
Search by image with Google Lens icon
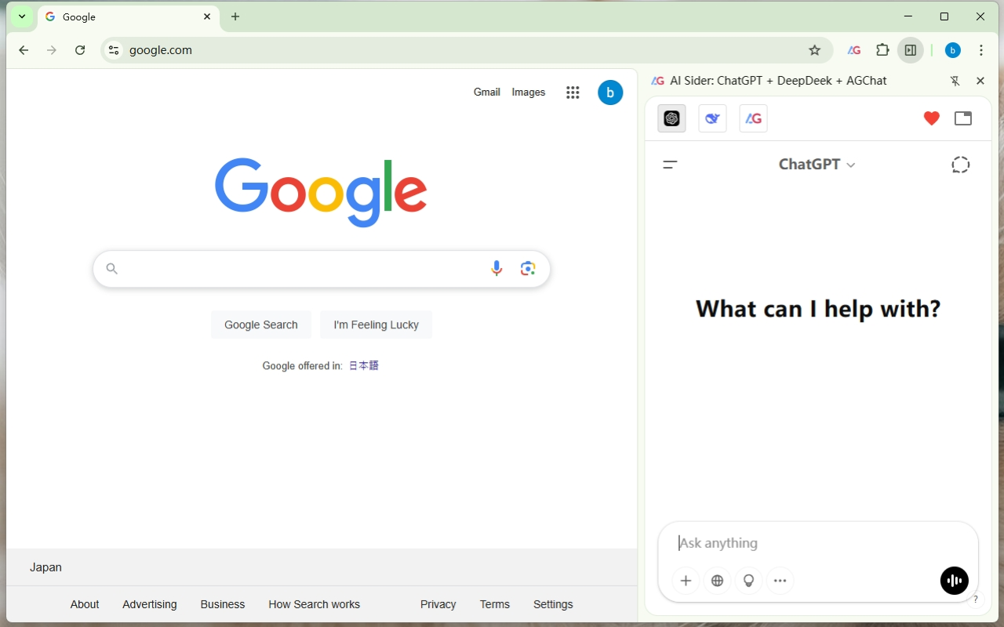coord(528,269)
